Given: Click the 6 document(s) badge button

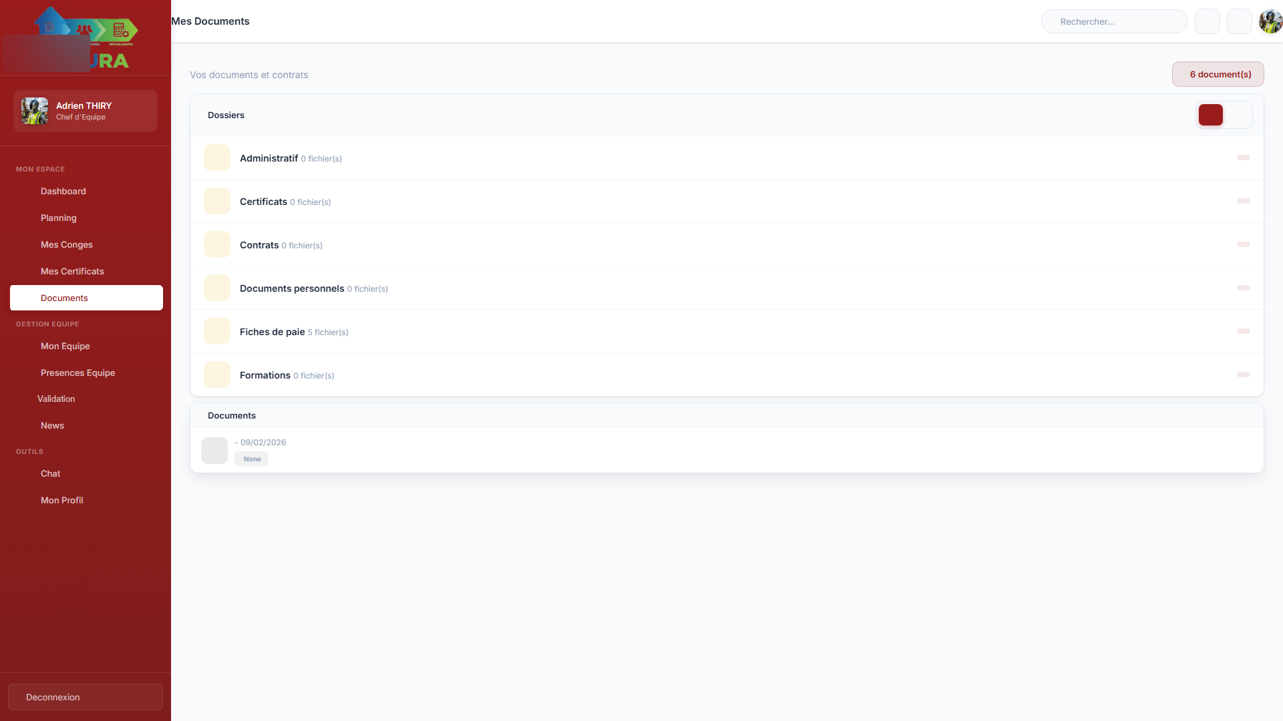Looking at the screenshot, I should pos(1218,74).
